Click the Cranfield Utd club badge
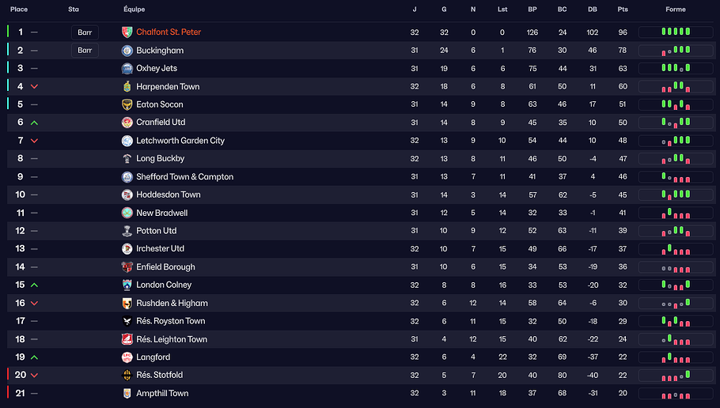This screenshot has height=408, width=720. coord(127,123)
